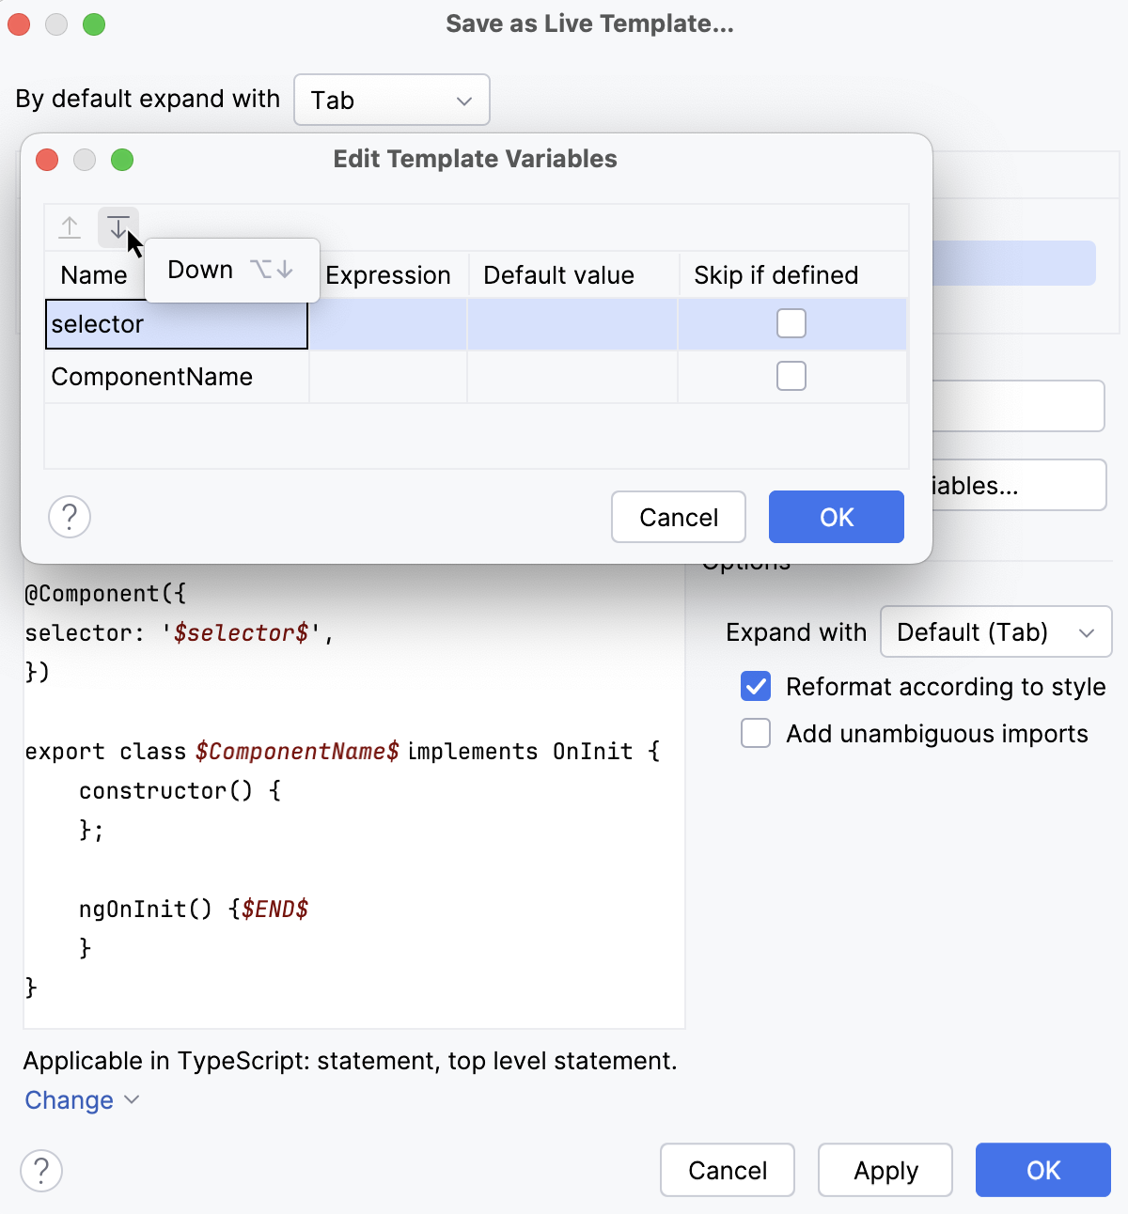The image size is (1128, 1214).
Task: Toggle Skip if defined for ComponentName
Action: point(791,376)
